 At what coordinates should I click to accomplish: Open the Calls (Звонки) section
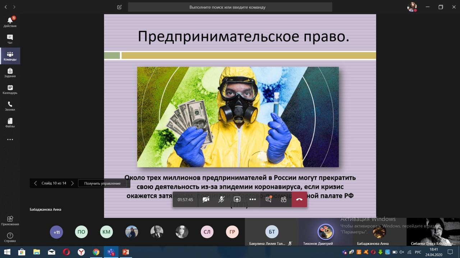[10, 106]
